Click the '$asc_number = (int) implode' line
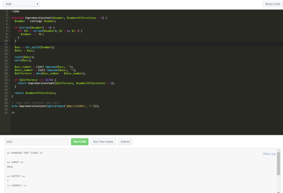This screenshot has height=193, width=283. click(x=44, y=67)
